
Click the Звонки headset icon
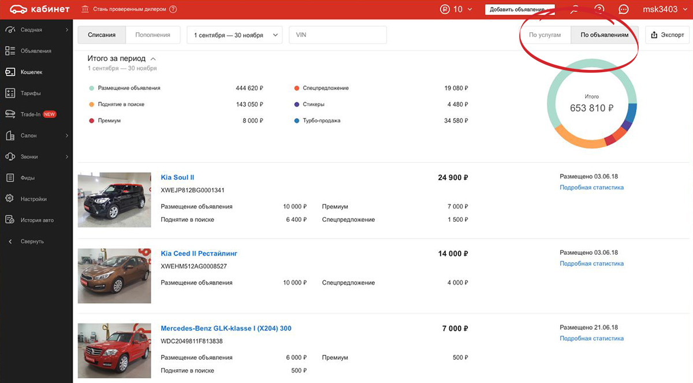[x=10, y=157]
